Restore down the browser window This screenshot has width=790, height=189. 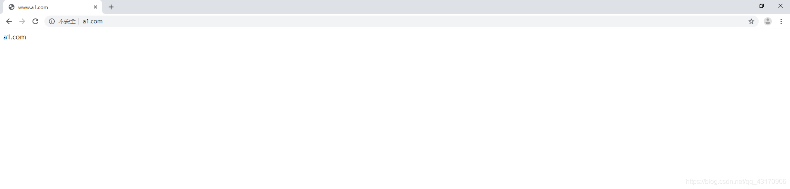(x=762, y=6)
